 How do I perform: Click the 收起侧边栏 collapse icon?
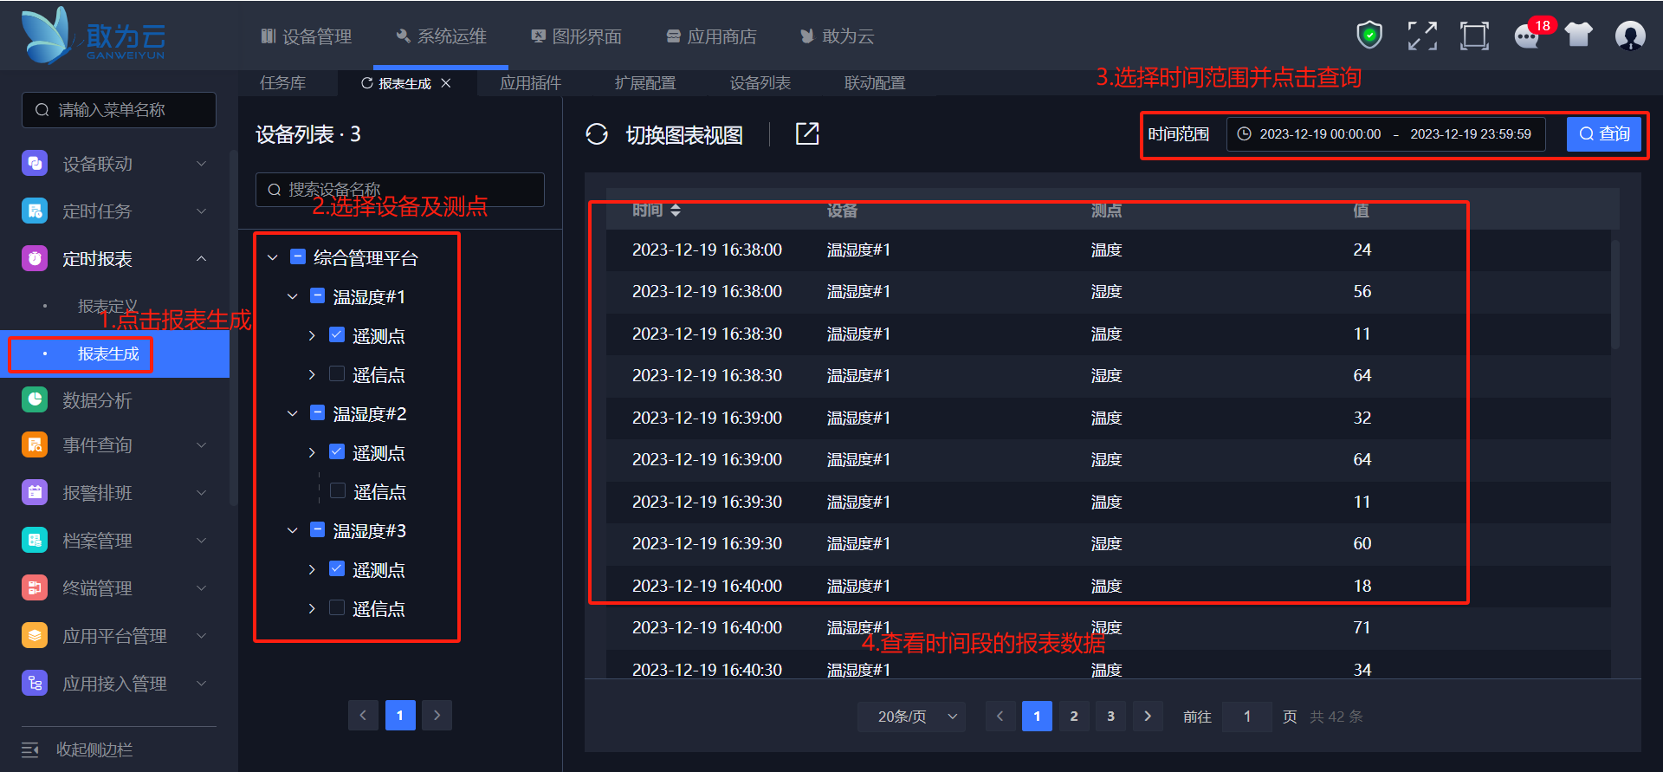pyautogui.click(x=30, y=749)
